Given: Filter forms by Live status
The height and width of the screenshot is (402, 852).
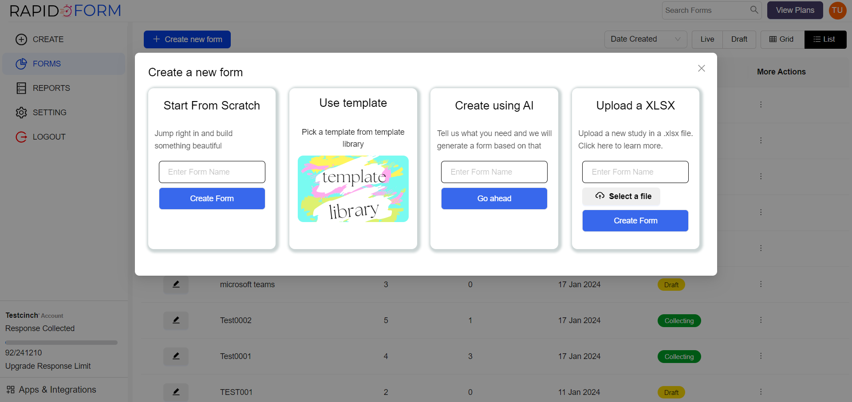Looking at the screenshot, I should click(707, 39).
